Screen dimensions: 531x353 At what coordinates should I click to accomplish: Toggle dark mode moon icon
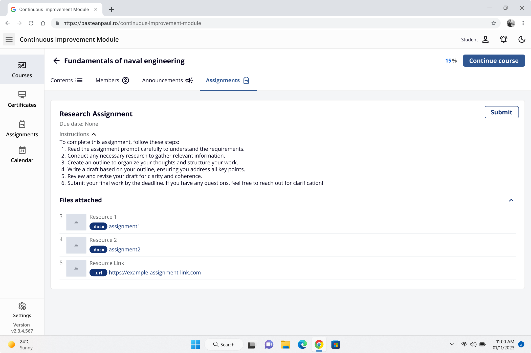(x=522, y=39)
